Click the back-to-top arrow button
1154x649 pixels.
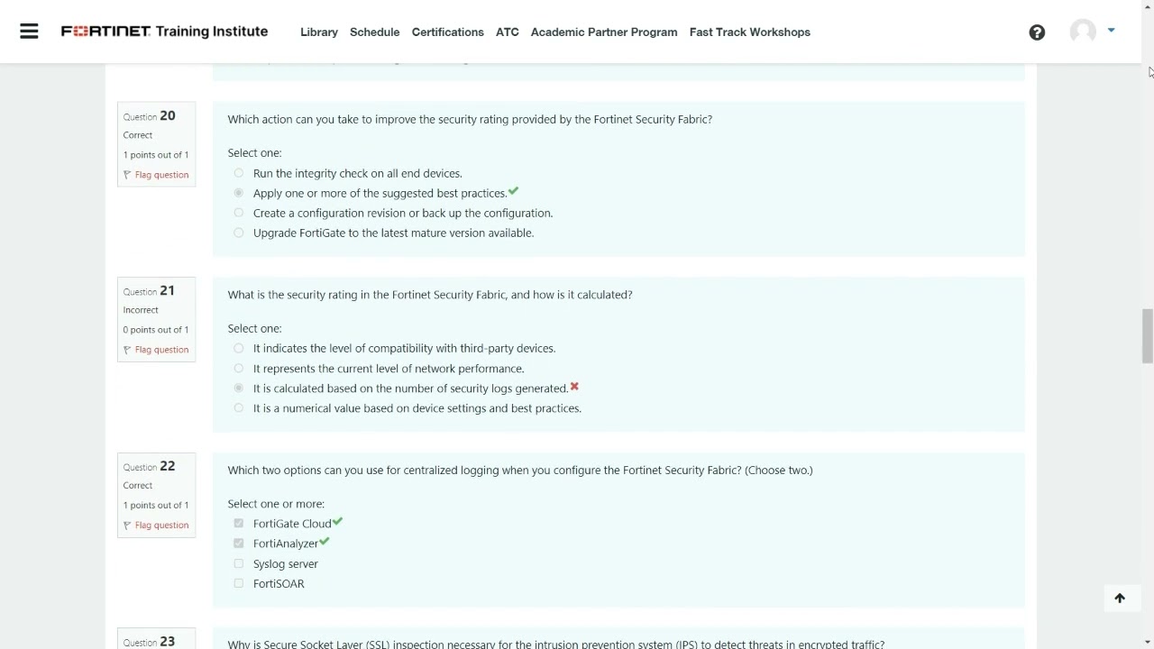(1120, 599)
